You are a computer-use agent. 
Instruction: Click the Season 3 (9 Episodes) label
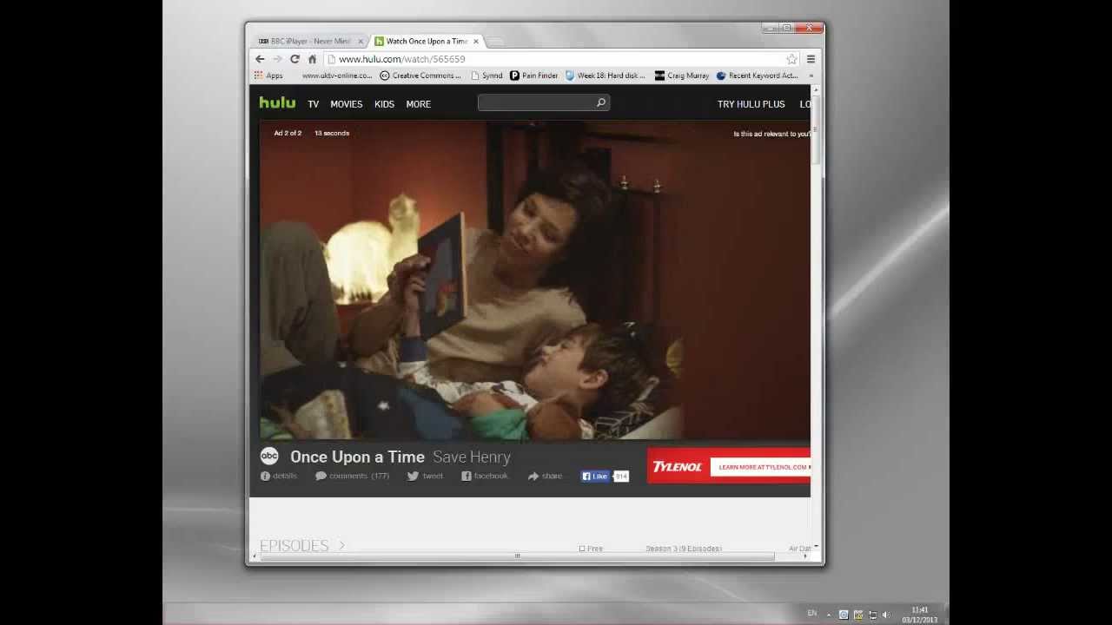coord(684,549)
